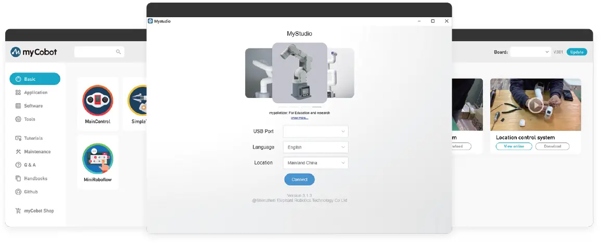Open the MainControl app icon
The image size is (610, 246).
click(98, 100)
